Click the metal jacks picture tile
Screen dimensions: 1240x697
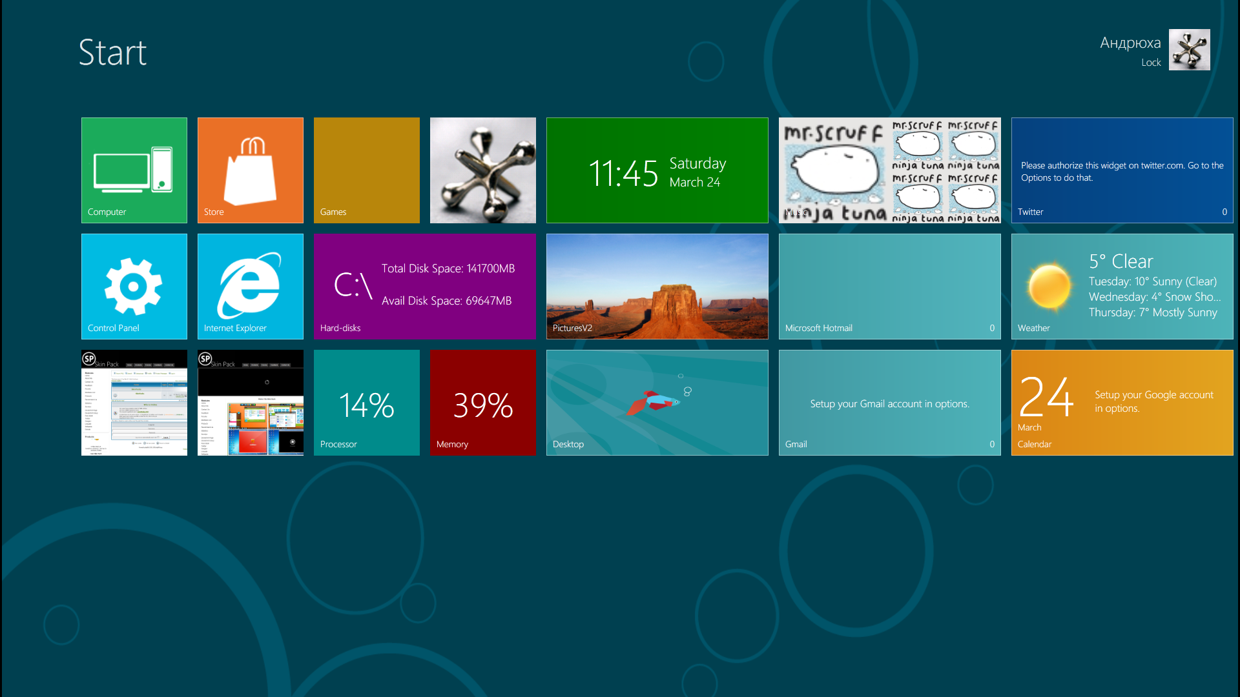pyautogui.click(x=482, y=170)
